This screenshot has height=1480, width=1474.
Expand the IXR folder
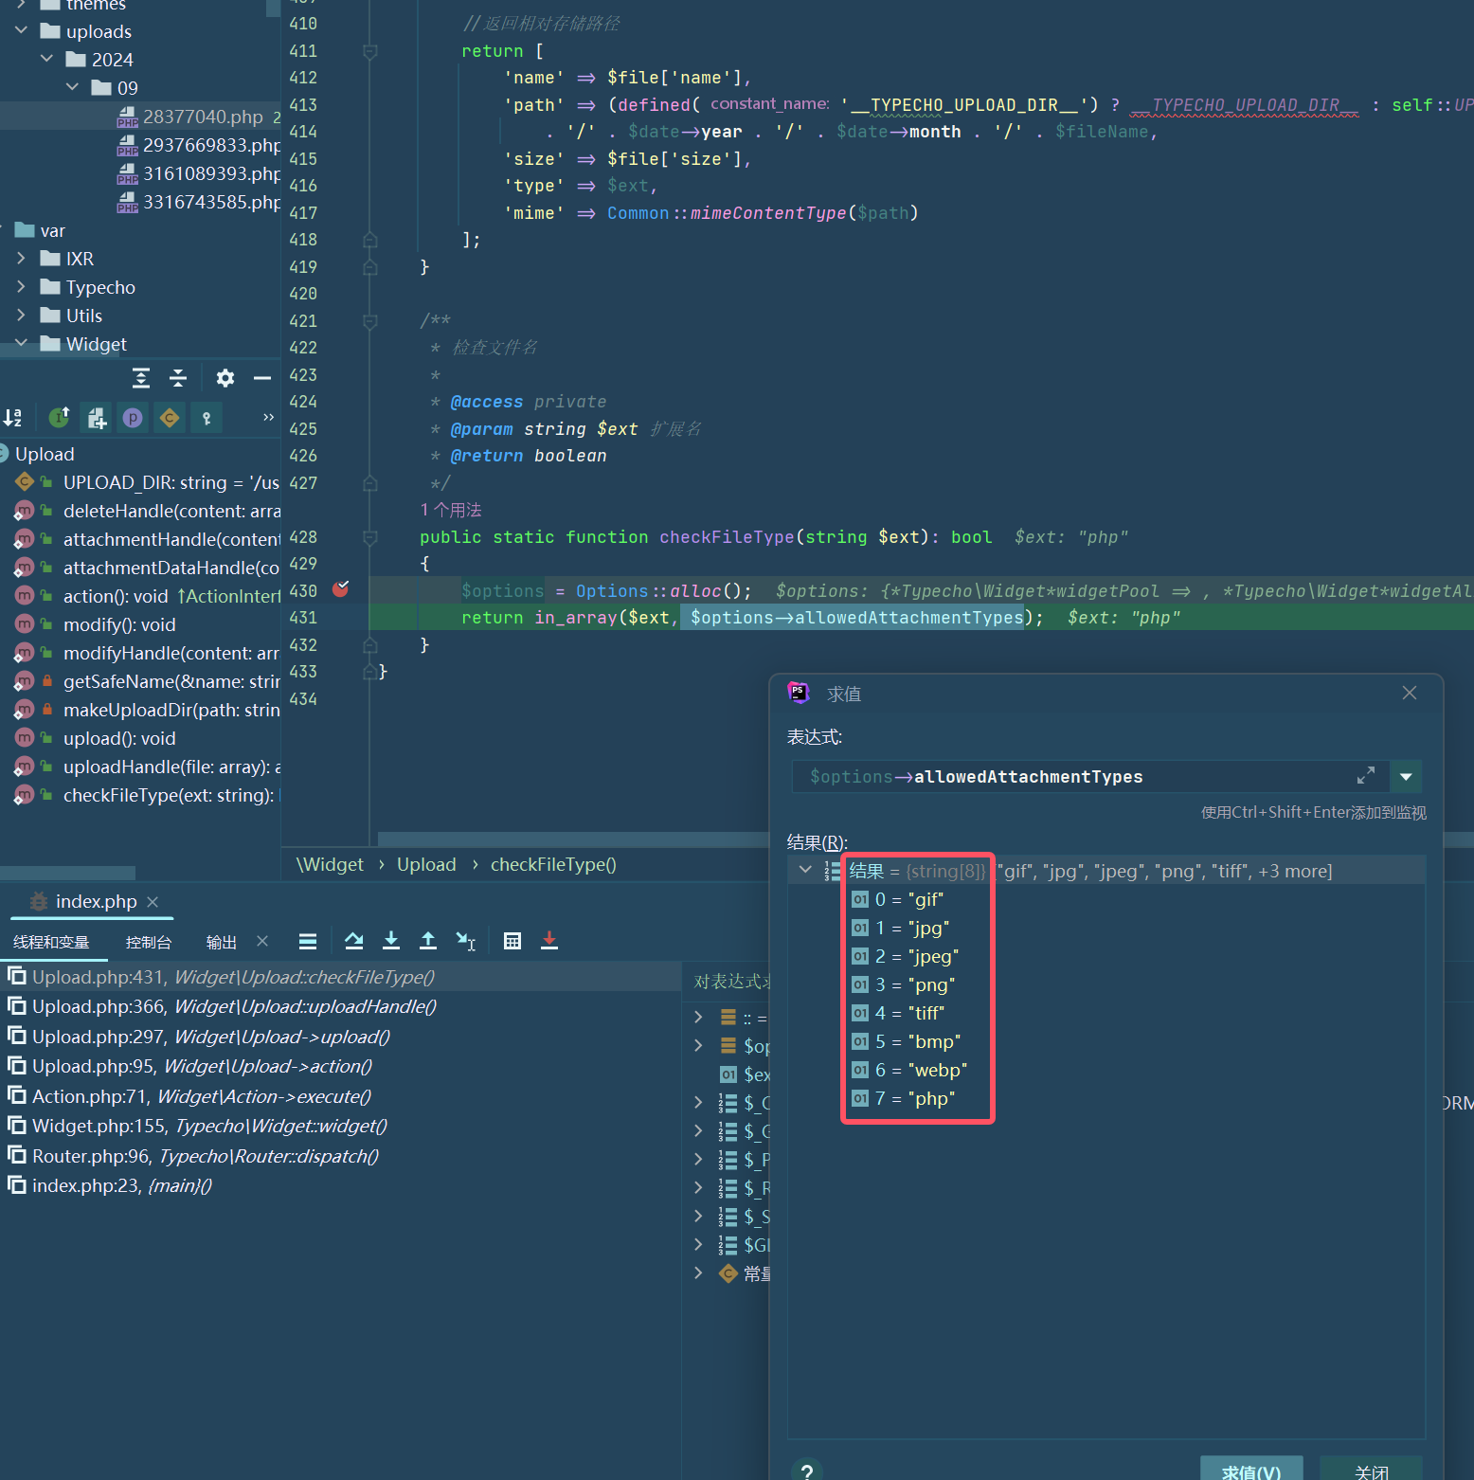(x=21, y=258)
